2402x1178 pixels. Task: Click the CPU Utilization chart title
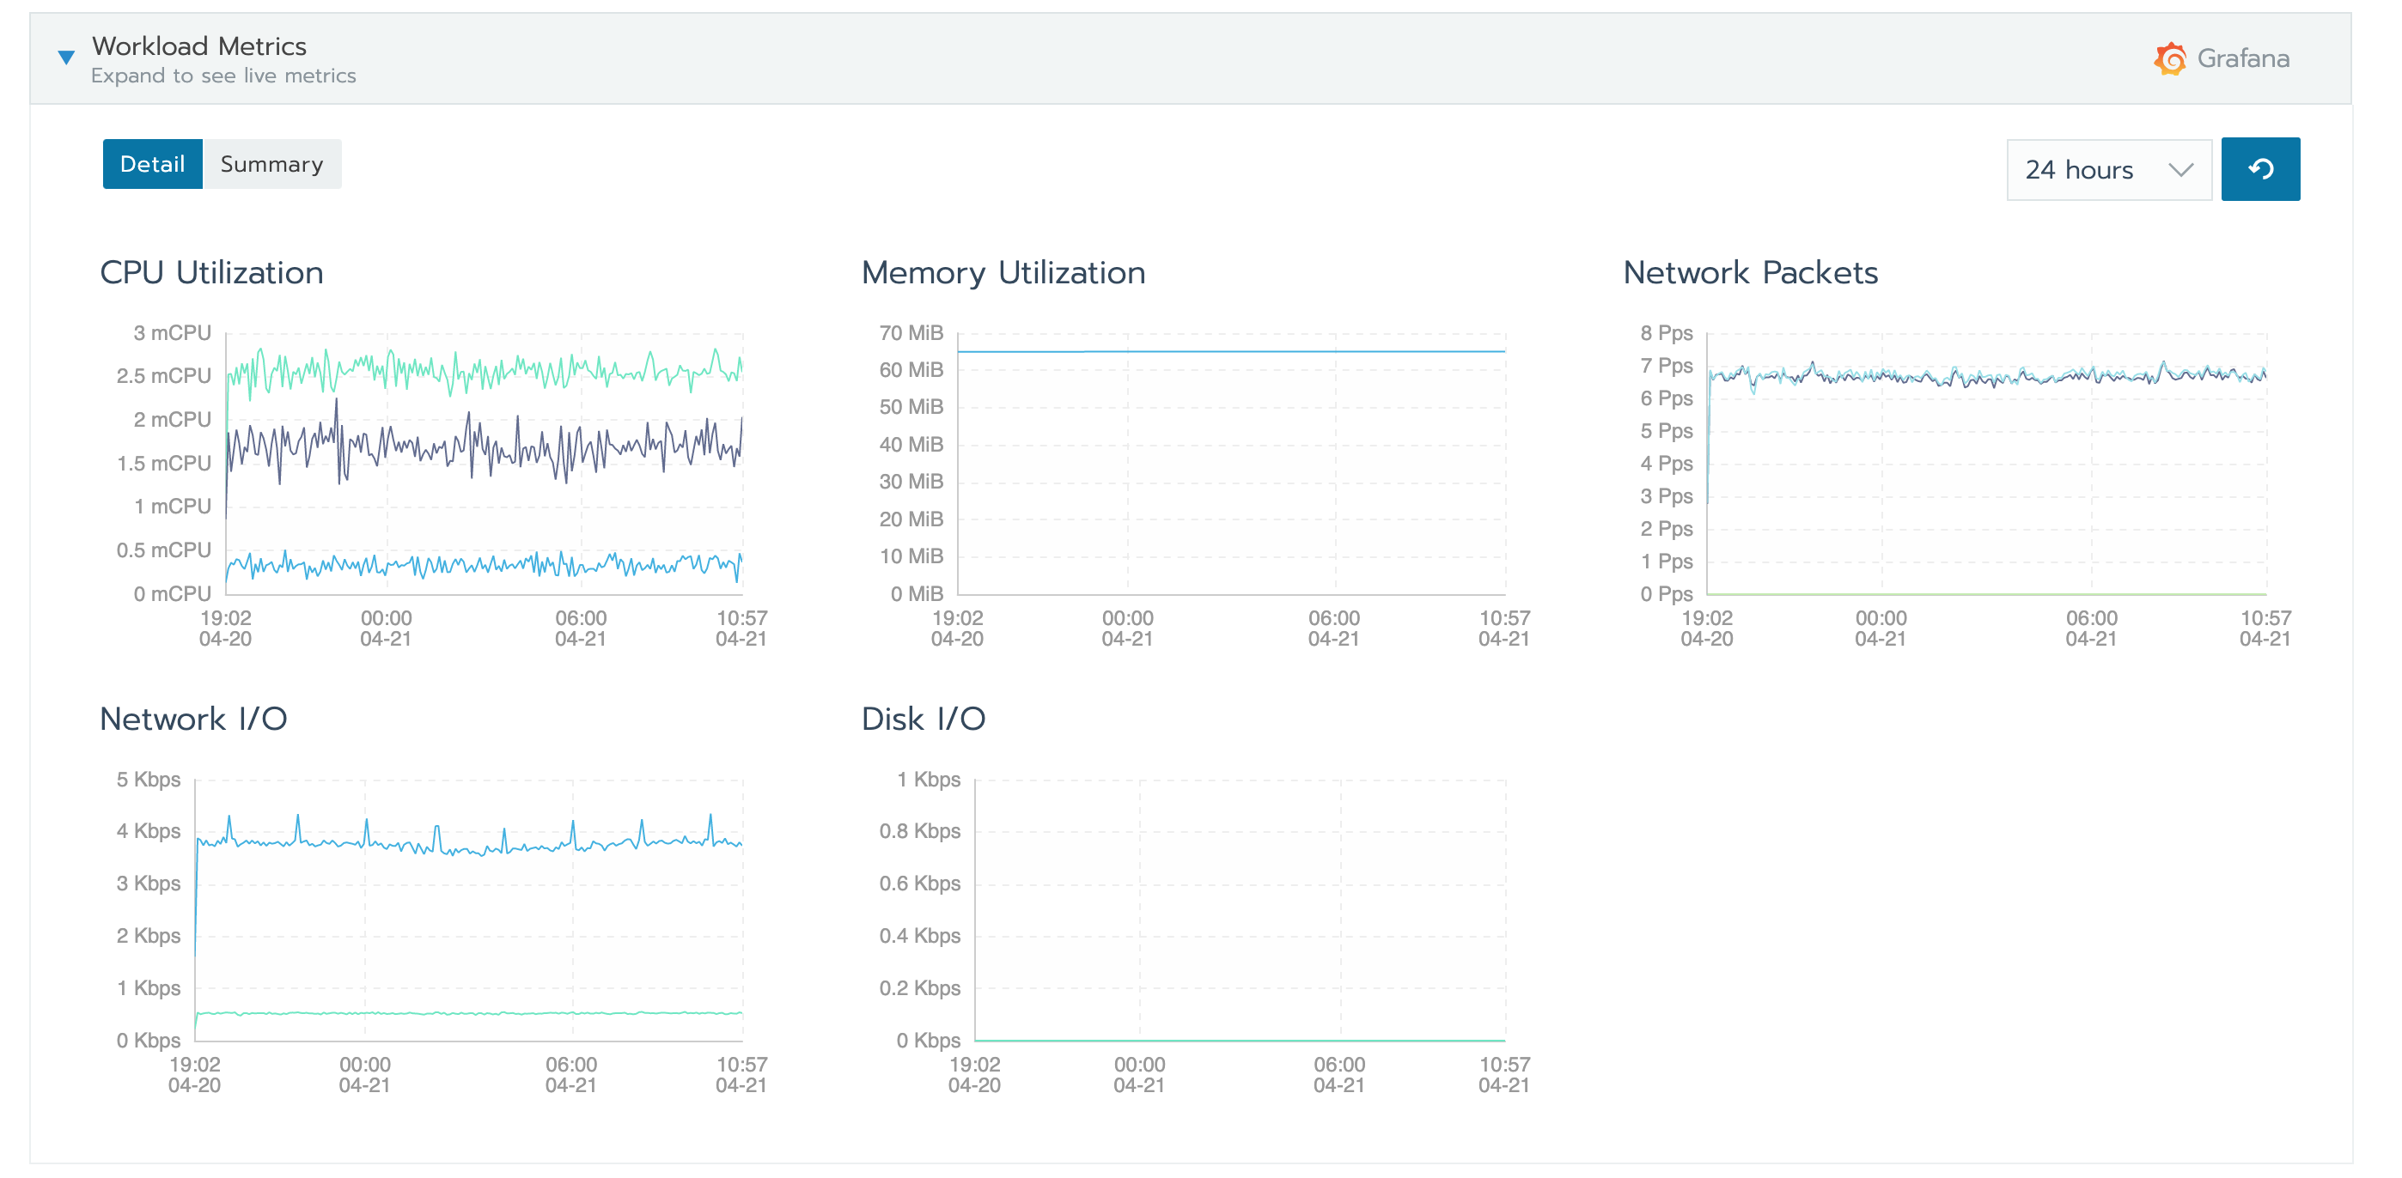[211, 272]
